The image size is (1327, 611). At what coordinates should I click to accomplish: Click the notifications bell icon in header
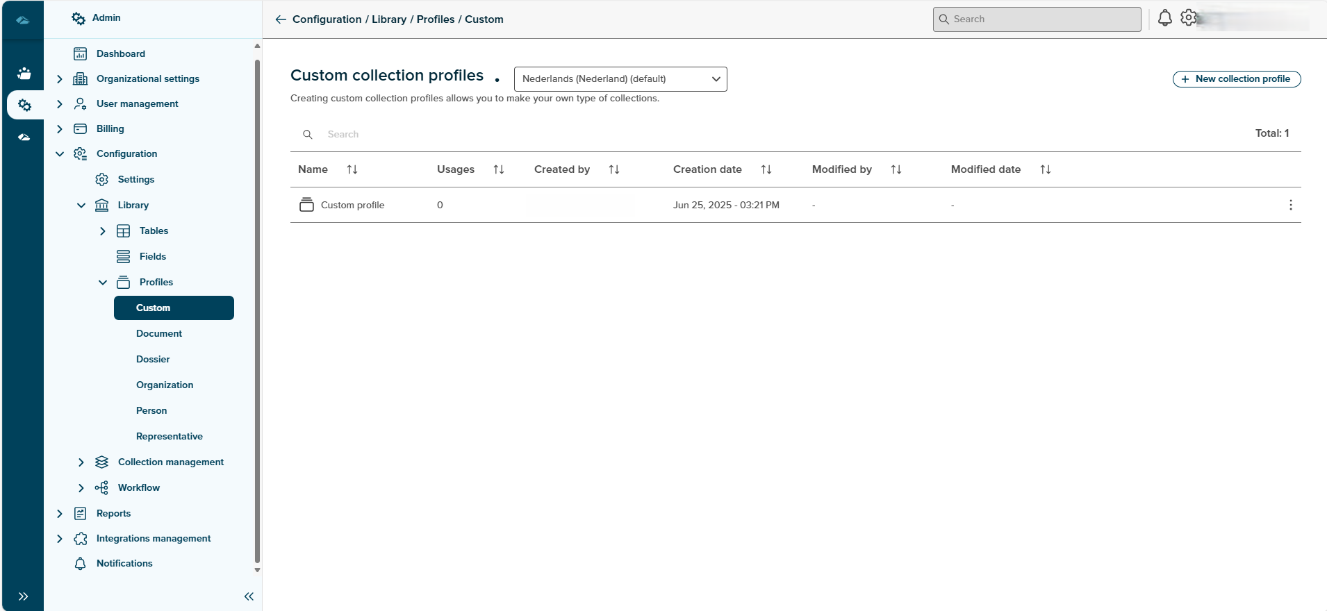tap(1164, 19)
